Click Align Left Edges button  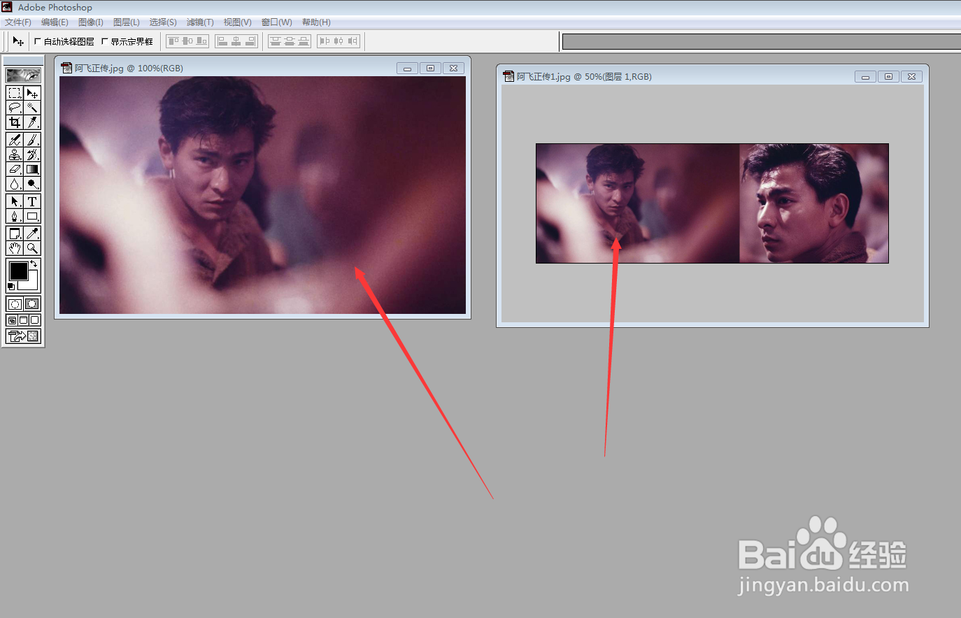(x=222, y=41)
